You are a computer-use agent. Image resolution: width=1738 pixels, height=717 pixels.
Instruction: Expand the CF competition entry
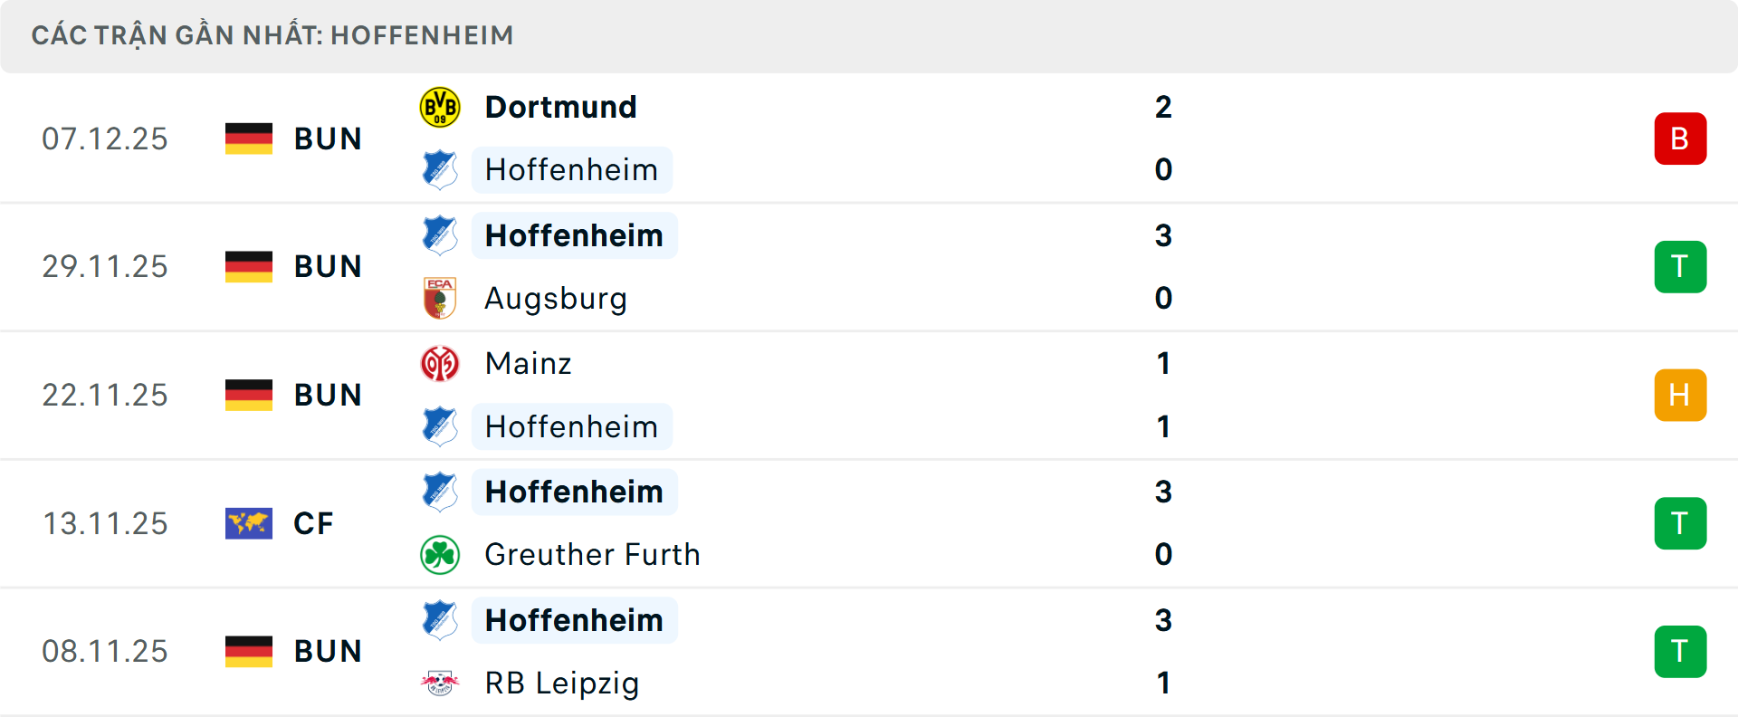(x=312, y=523)
